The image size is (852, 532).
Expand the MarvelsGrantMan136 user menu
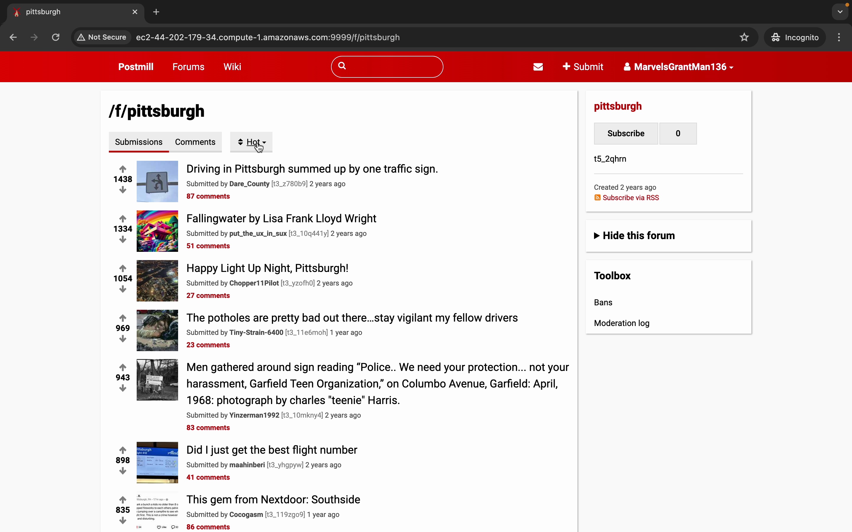click(x=678, y=67)
